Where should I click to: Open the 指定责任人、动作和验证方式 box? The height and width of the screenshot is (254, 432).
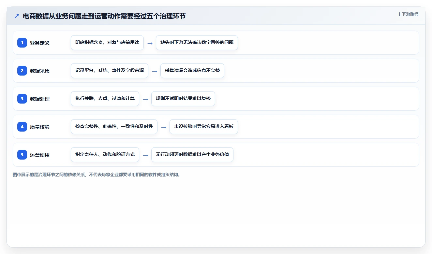click(105, 155)
